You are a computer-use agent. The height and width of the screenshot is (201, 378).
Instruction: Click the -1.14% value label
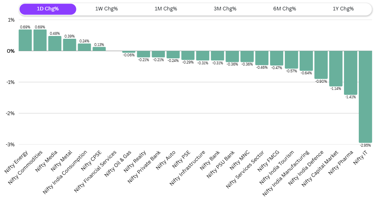click(336, 89)
